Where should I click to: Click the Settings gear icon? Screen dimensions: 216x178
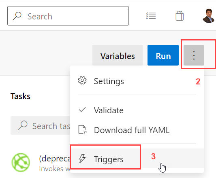82,81
